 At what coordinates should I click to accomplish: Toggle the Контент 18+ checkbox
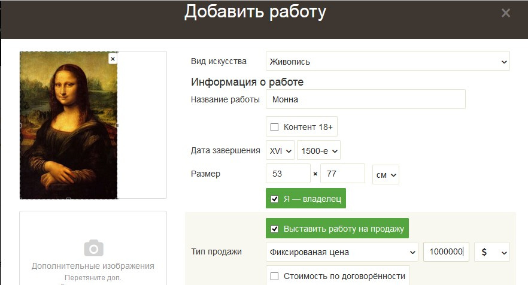(x=275, y=127)
